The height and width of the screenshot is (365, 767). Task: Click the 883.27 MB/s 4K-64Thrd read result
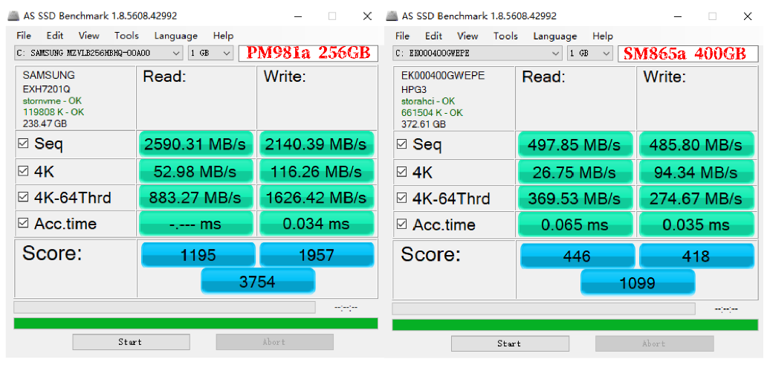tap(196, 198)
